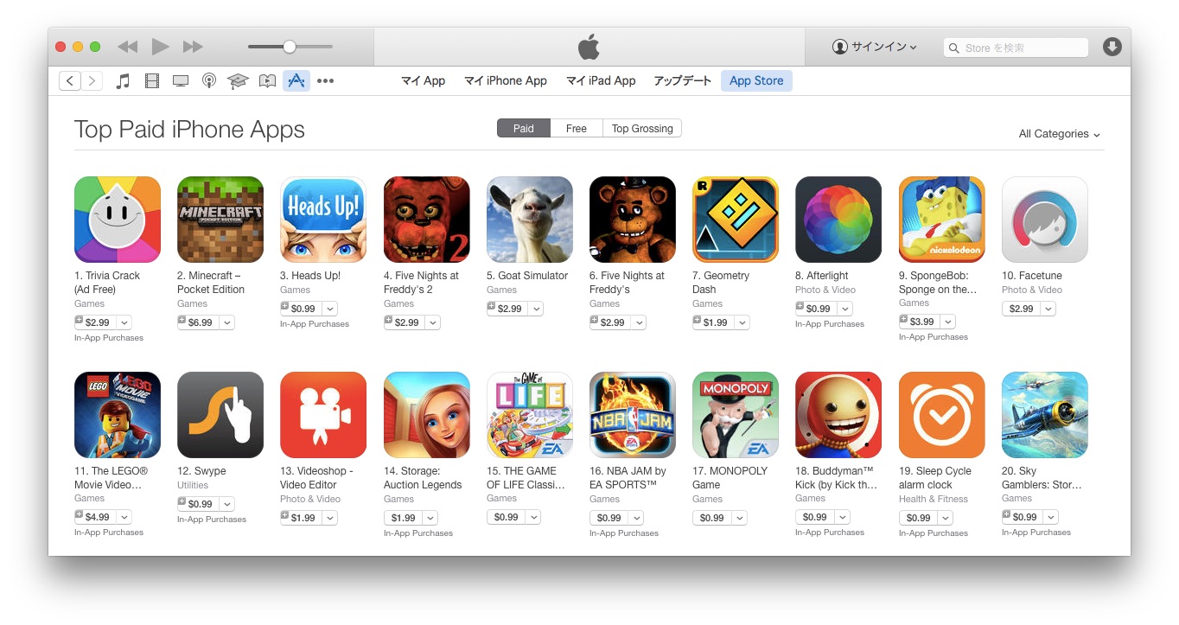Open the TV Shows library icon

pos(181,81)
